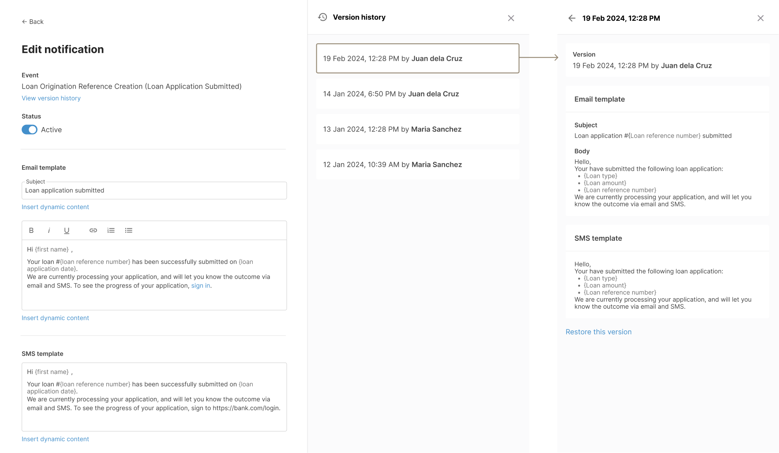Click Insert dynamic content below the Subject field
This screenshot has height=453, width=779.
[55, 206]
